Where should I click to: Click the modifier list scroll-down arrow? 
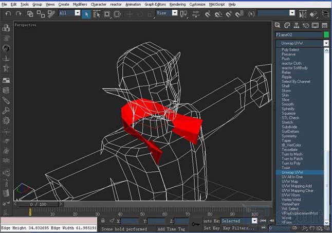click(326, 222)
